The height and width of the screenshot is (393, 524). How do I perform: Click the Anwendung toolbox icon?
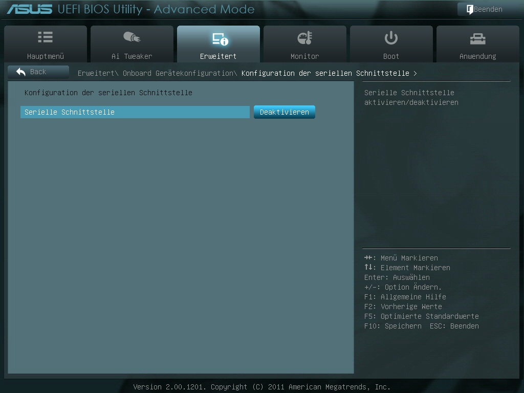click(477, 39)
